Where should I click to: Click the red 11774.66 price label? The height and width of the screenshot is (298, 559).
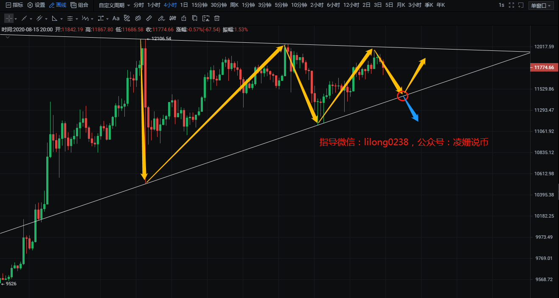[544, 68]
